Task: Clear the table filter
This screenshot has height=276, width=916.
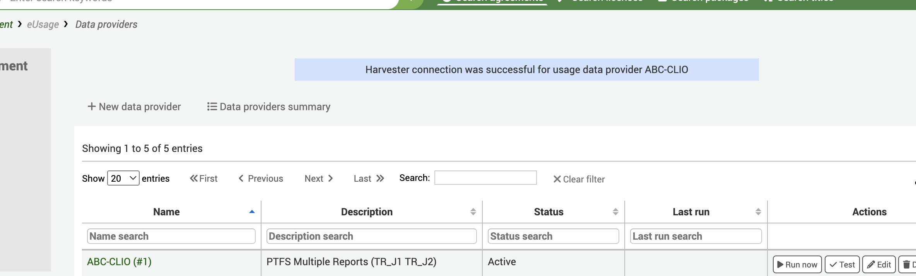Action: point(579,179)
